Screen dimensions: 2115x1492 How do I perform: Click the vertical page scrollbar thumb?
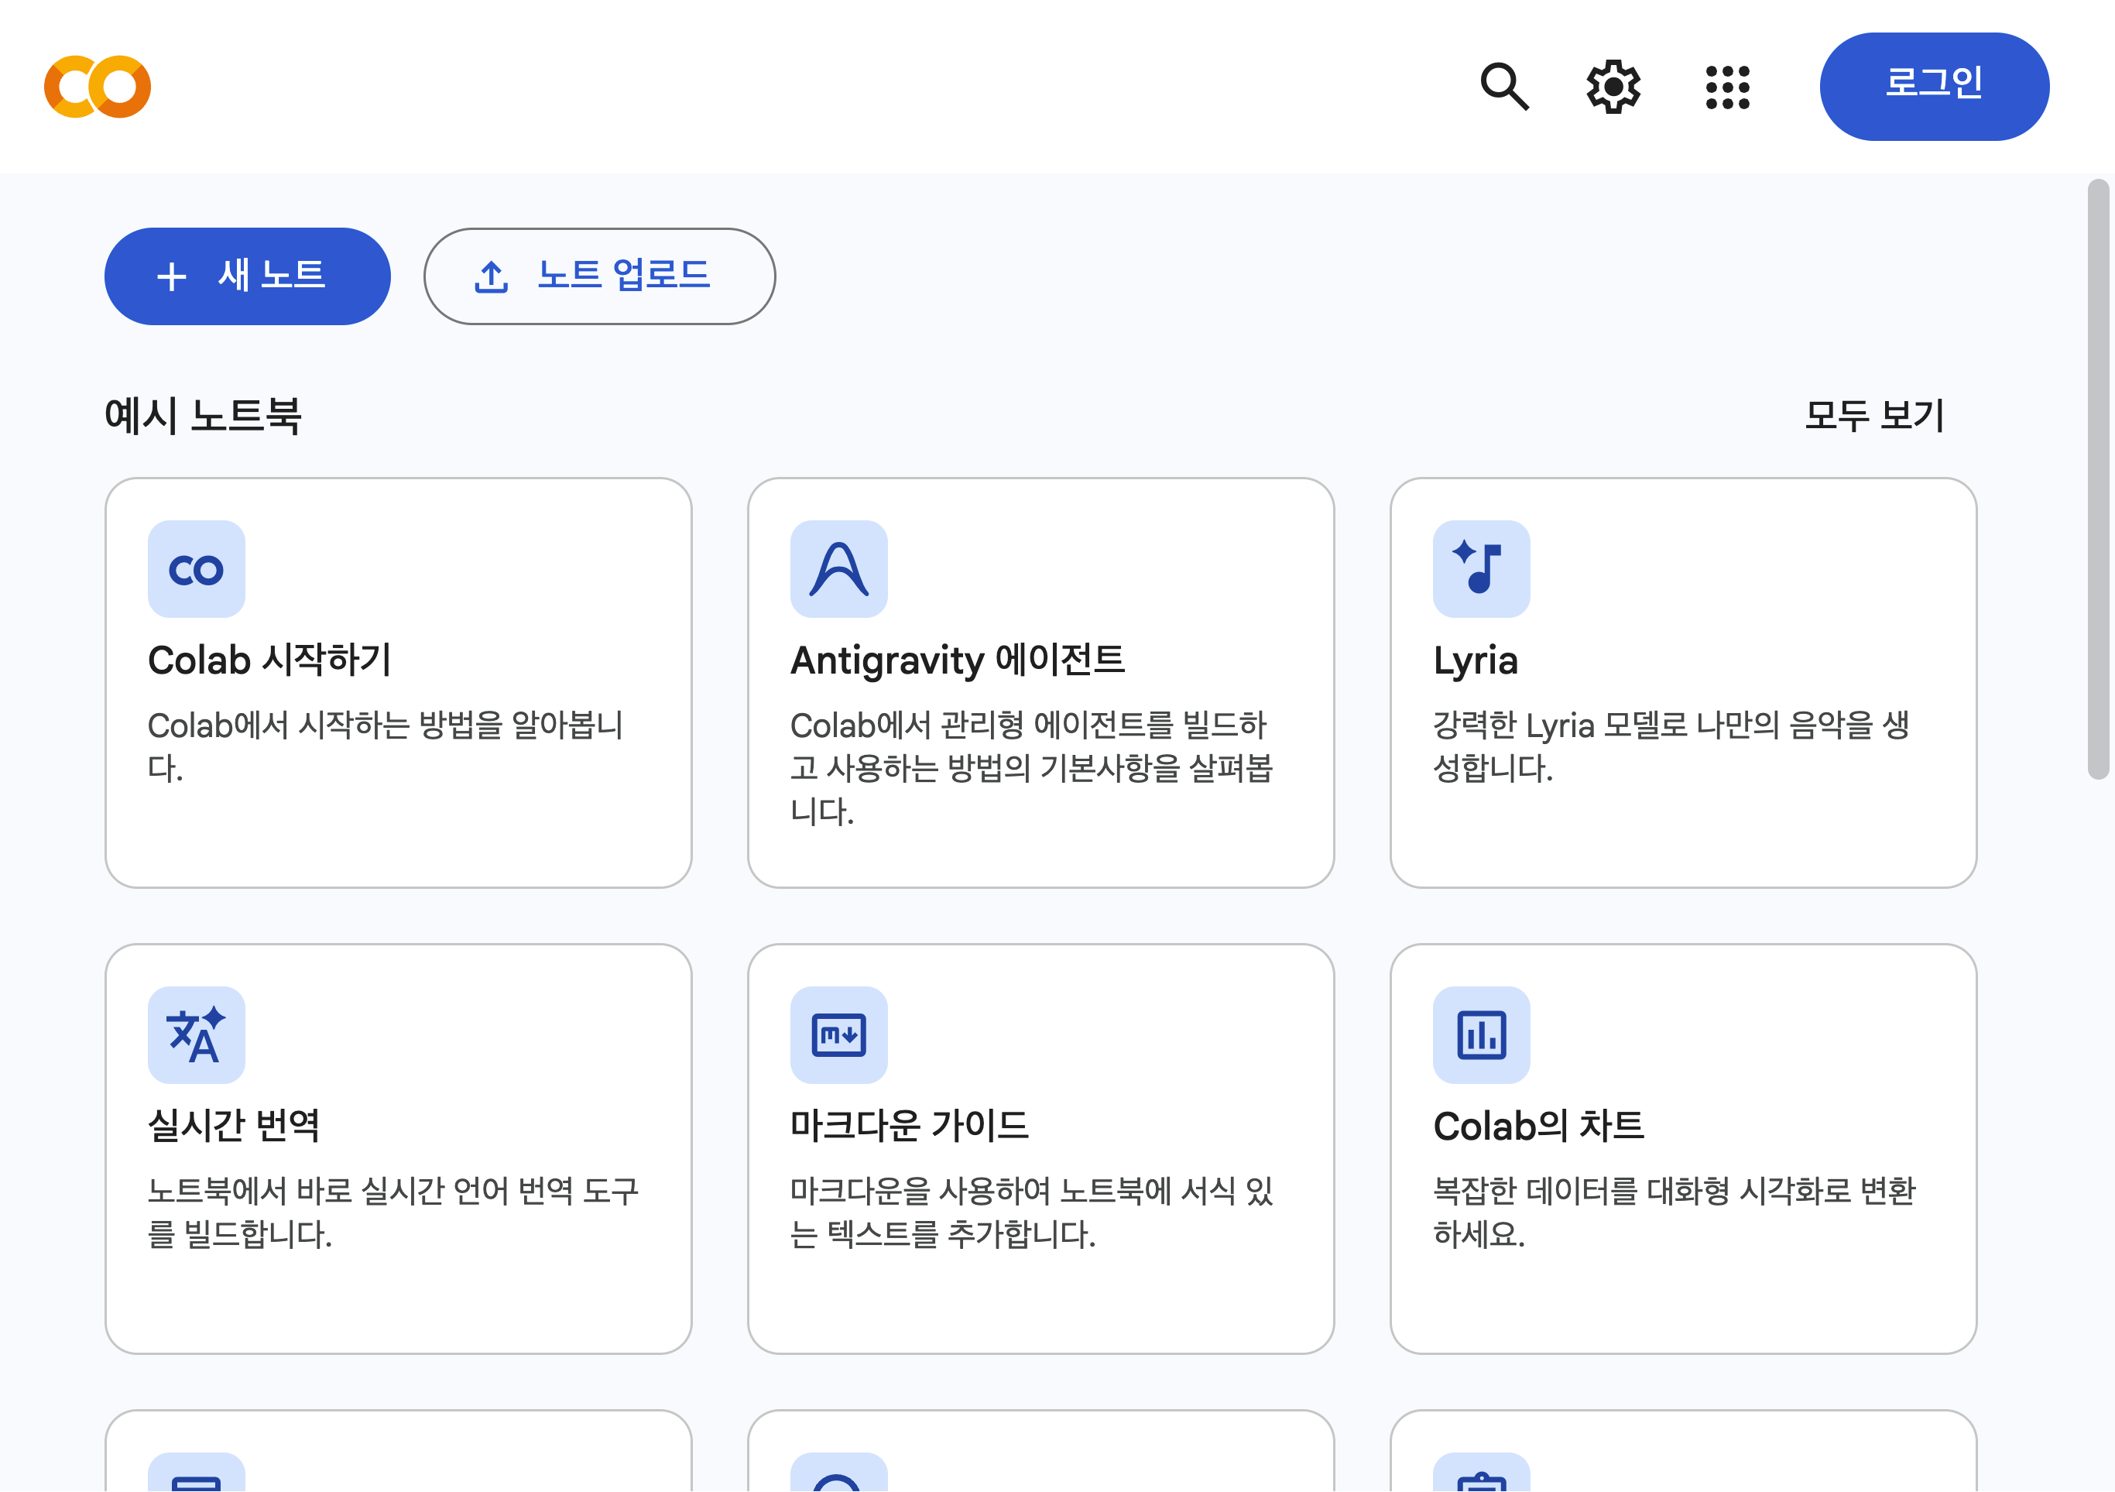(2100, 479)
